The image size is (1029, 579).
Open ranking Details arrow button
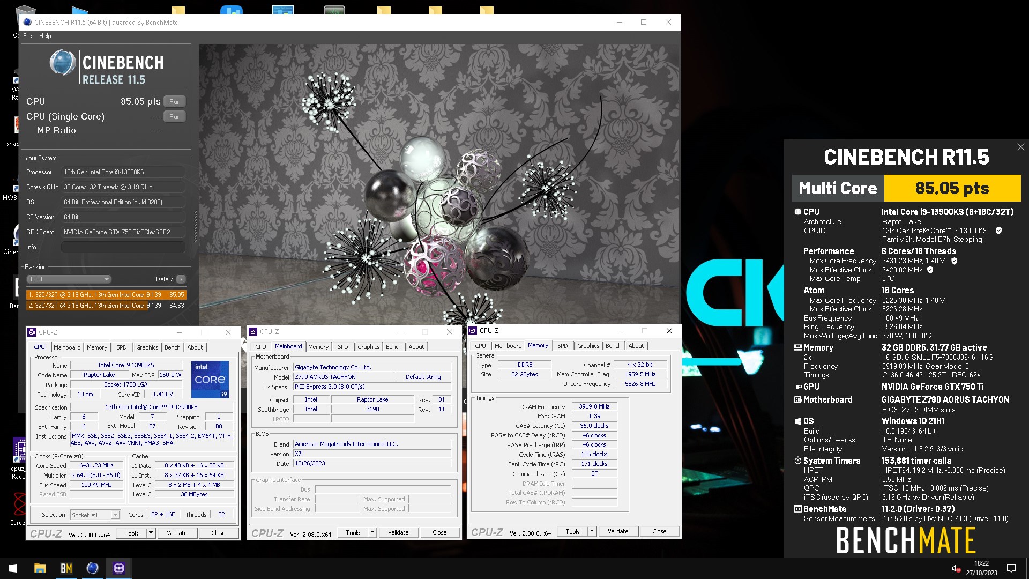(181, 279)
